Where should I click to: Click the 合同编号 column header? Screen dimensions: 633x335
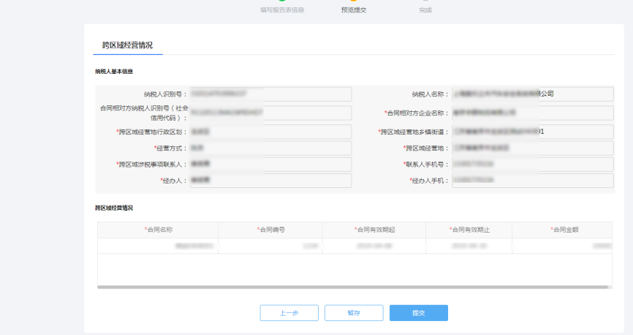(270, 230)
